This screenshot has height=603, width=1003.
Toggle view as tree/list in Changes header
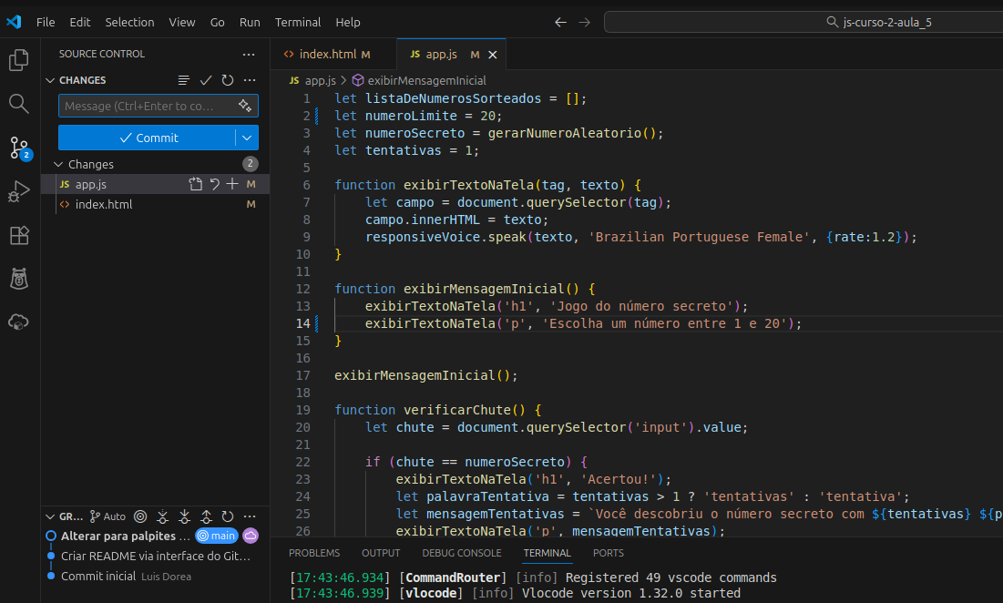184,80
